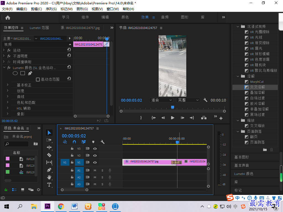This screenshot has width=283, height=212.
Task: Click timeline Add Marker icon
Action: (x=93, y=142)
